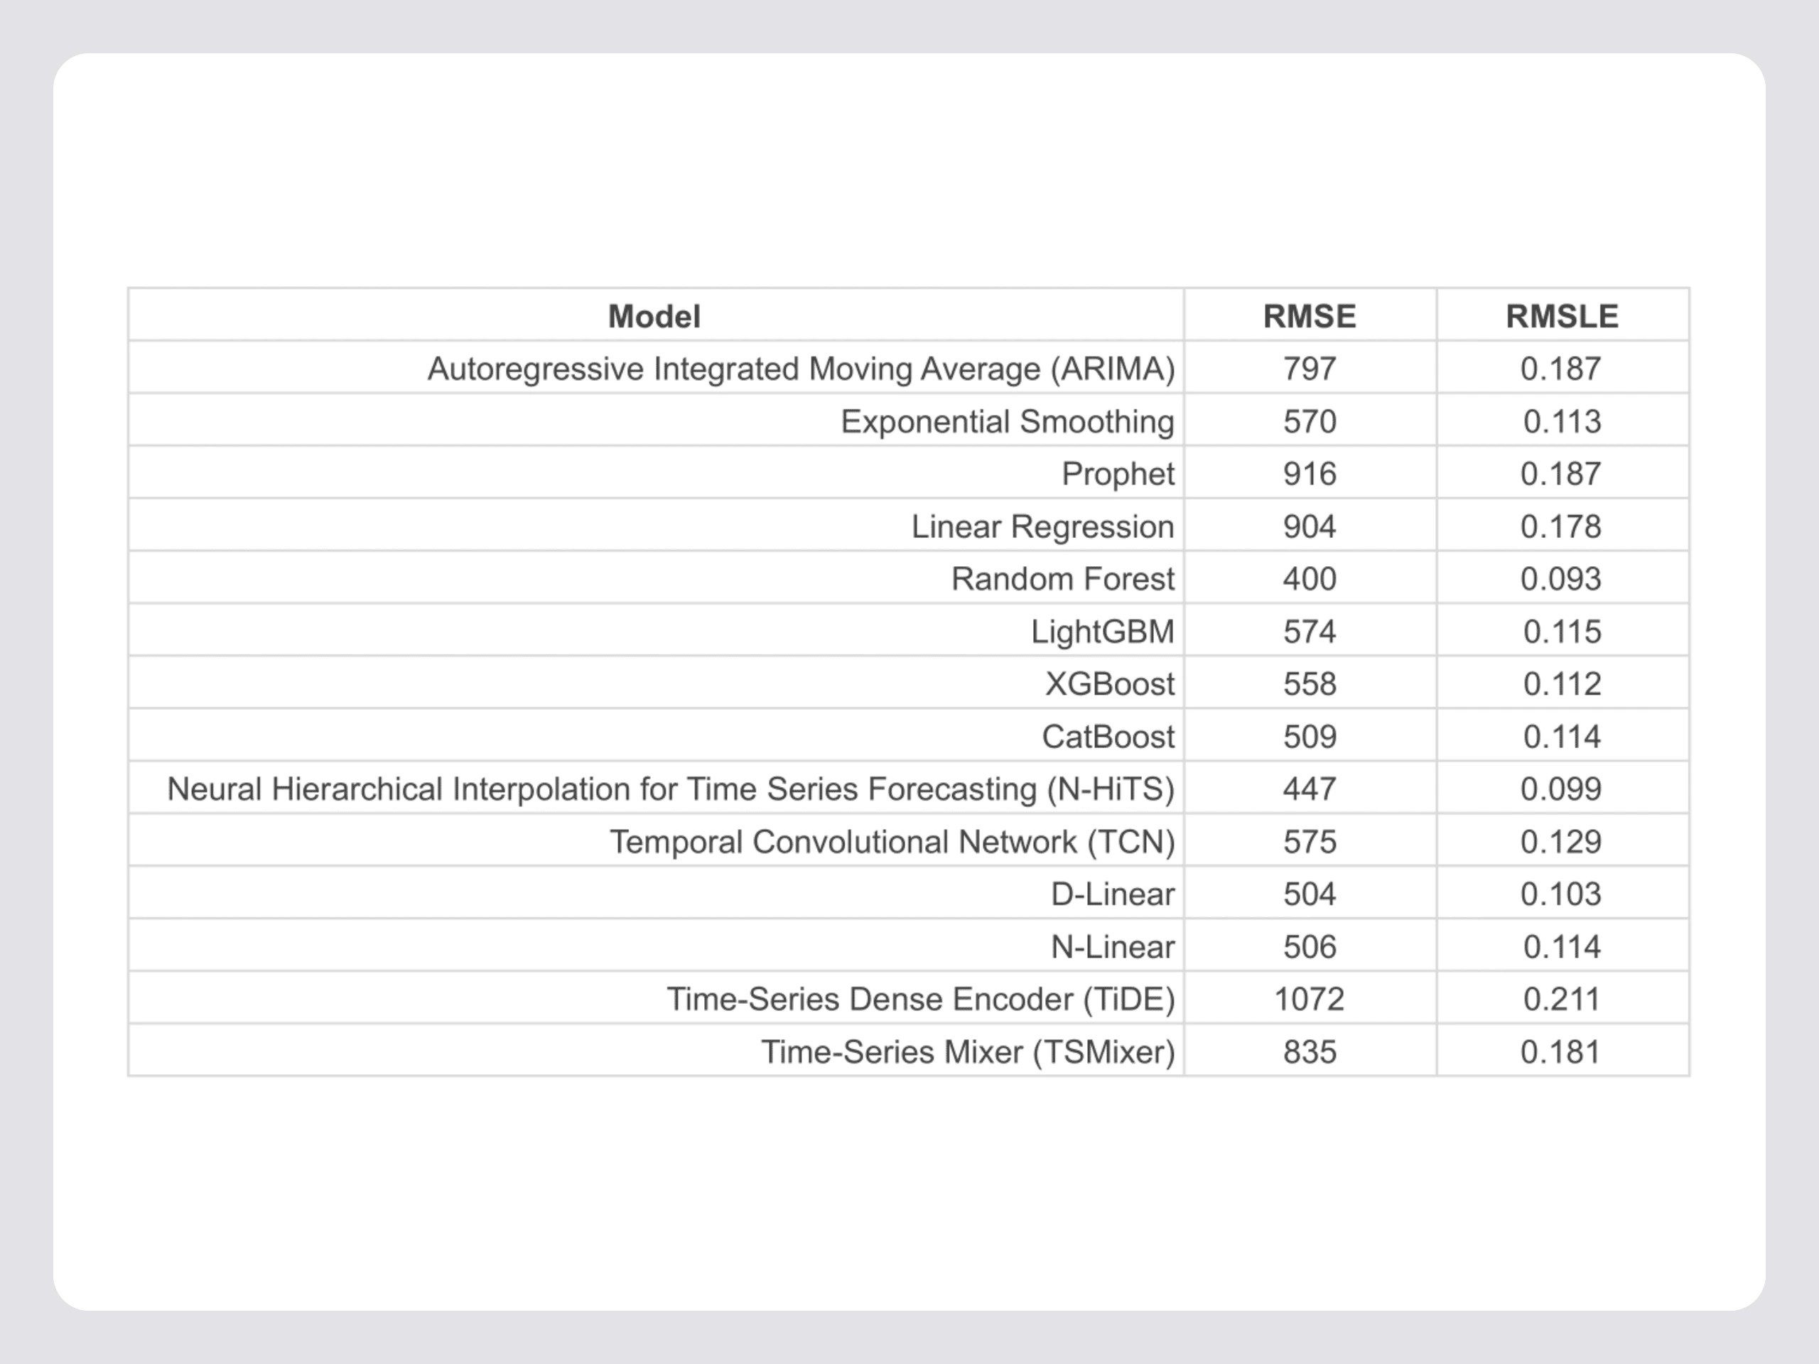This screenshot has width=1819, height=1364.
Task: Select the CatBoost model cell
Action: (x=1108, y=737)
